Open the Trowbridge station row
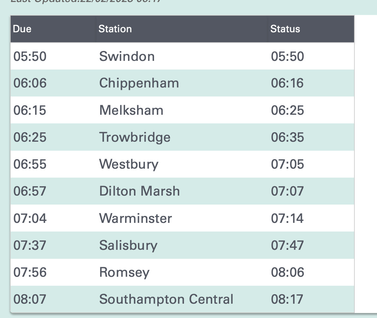 pos(135,137)
